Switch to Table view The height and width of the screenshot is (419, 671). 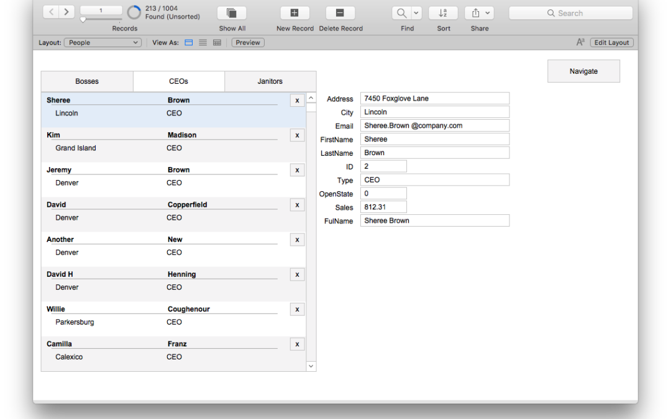[x=217, y=42]
